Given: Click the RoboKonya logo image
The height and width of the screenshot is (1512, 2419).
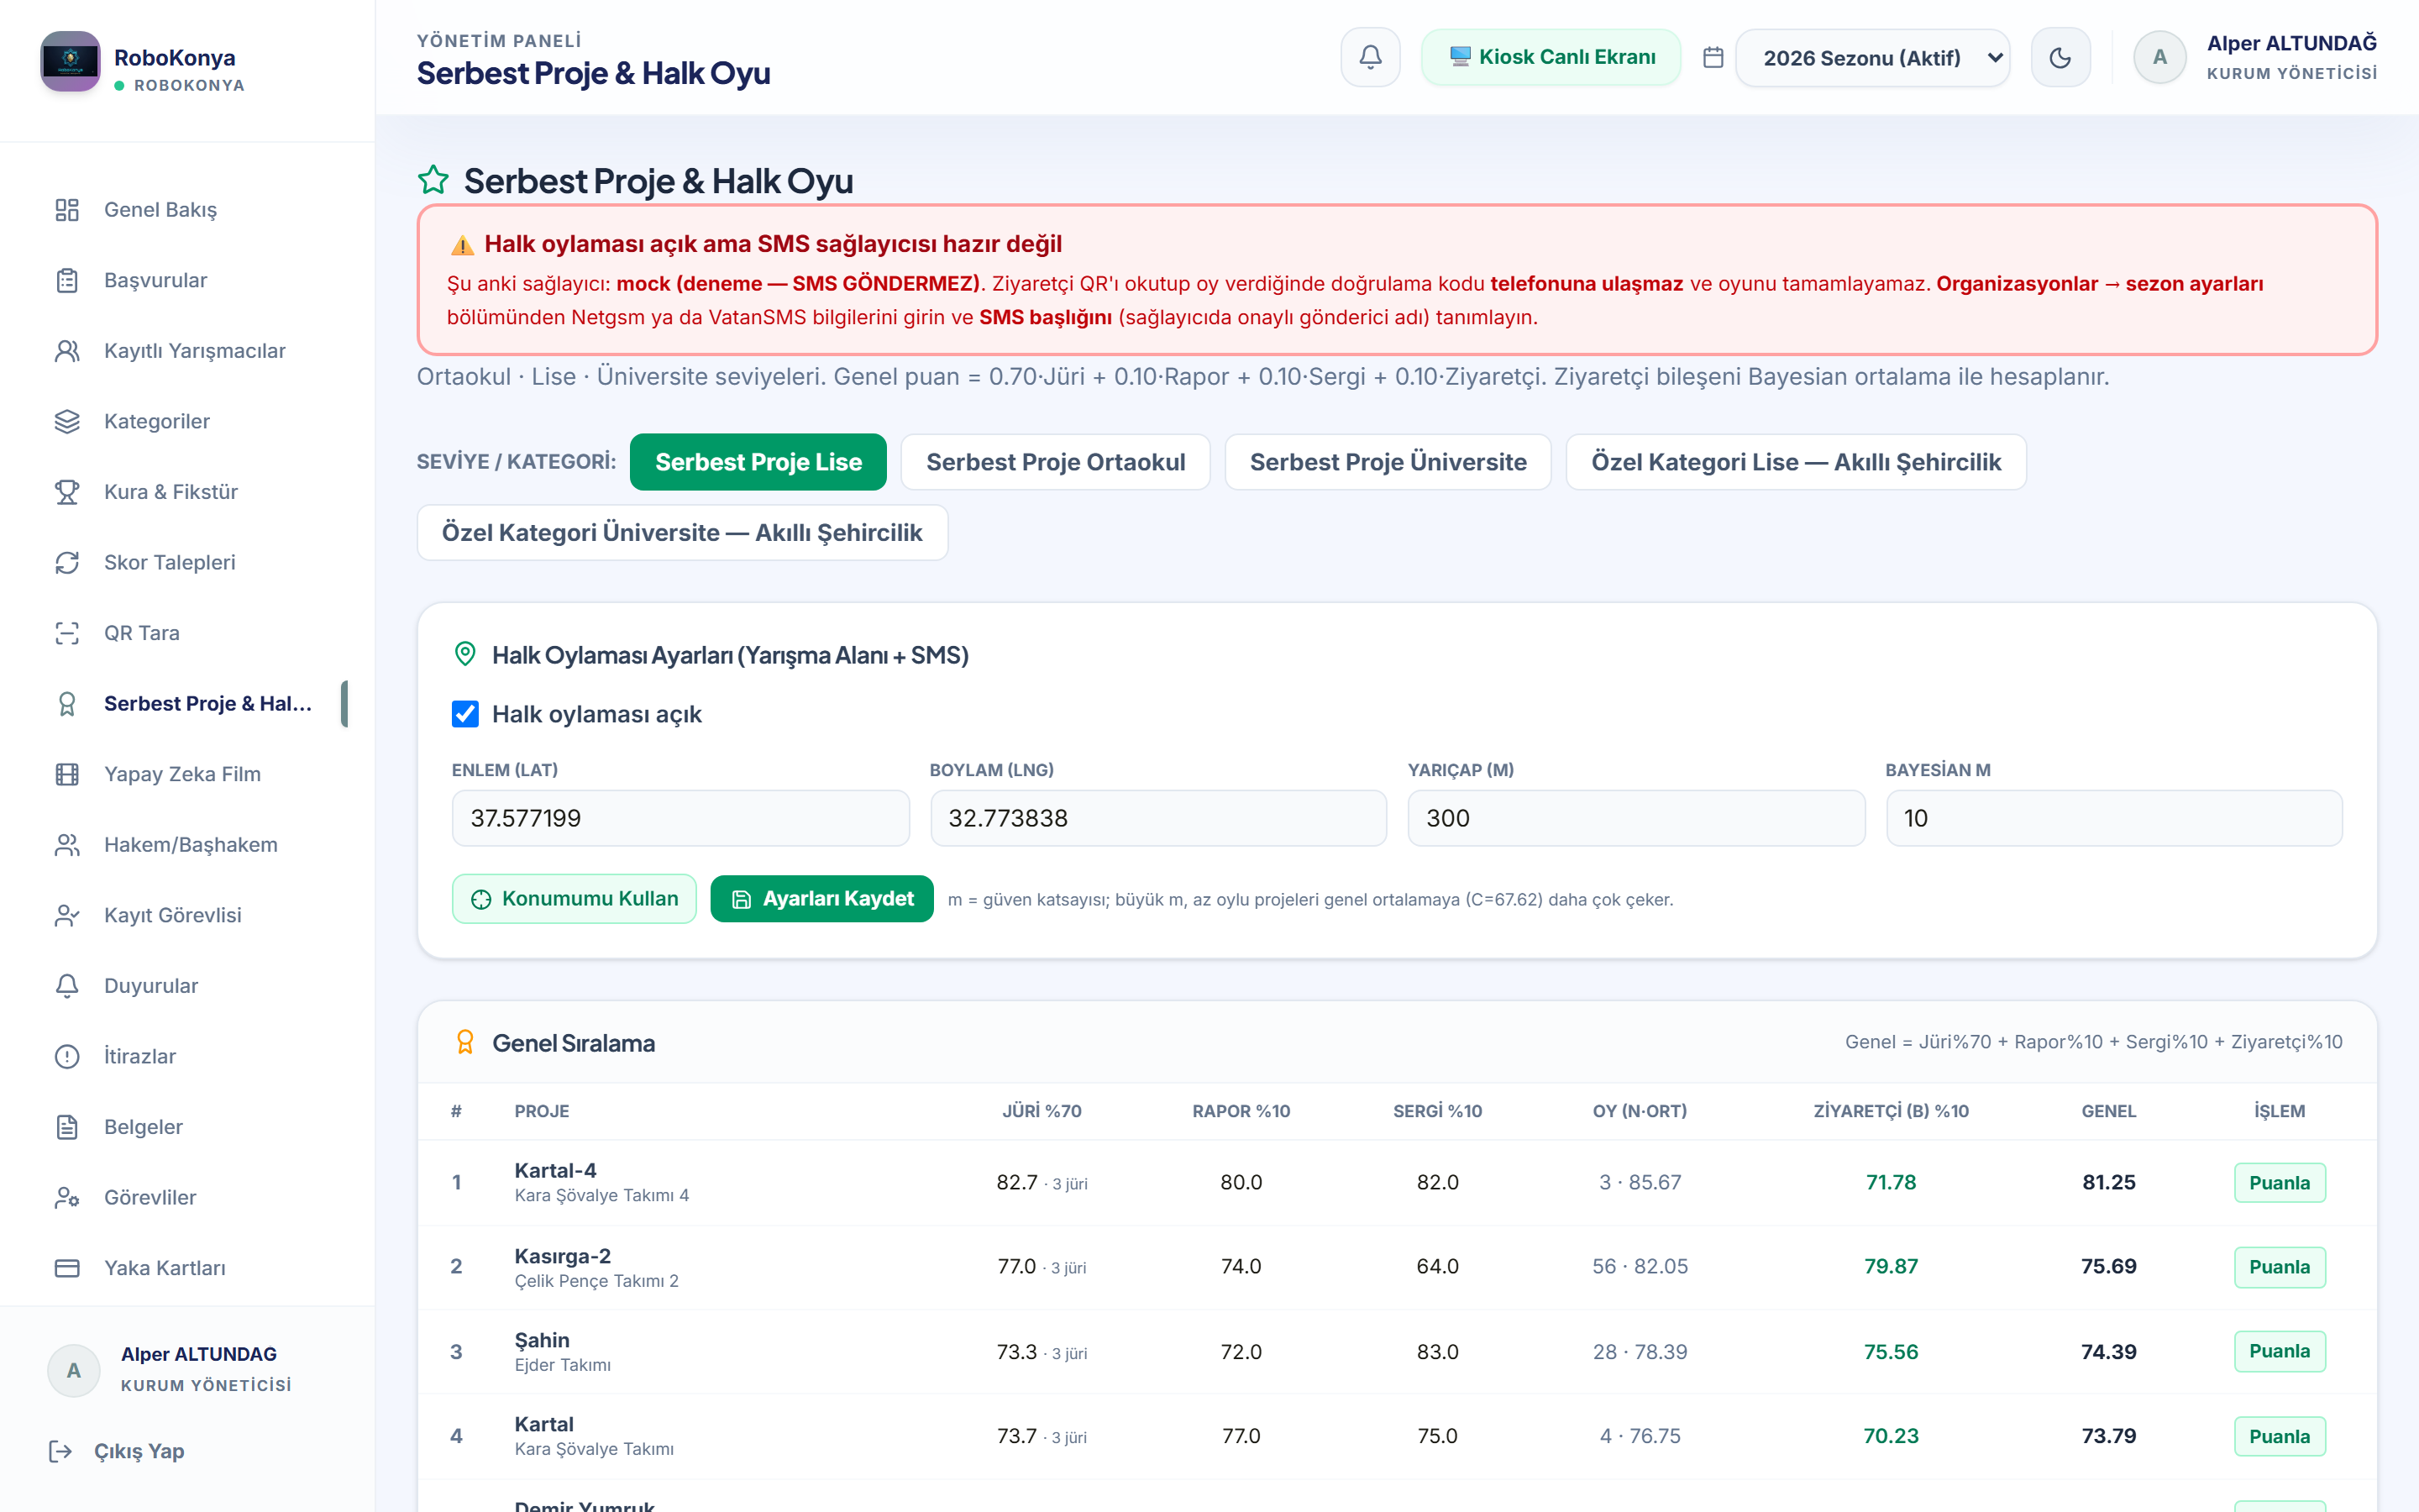Looking at the screenshot, I should click(x=70, y=61).
